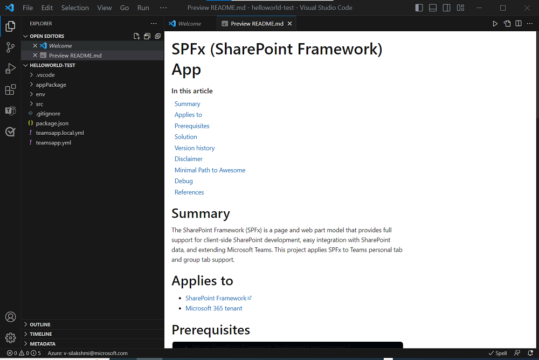
Task: Click the Spell status bar item
Action: click(x=497, y=353)
